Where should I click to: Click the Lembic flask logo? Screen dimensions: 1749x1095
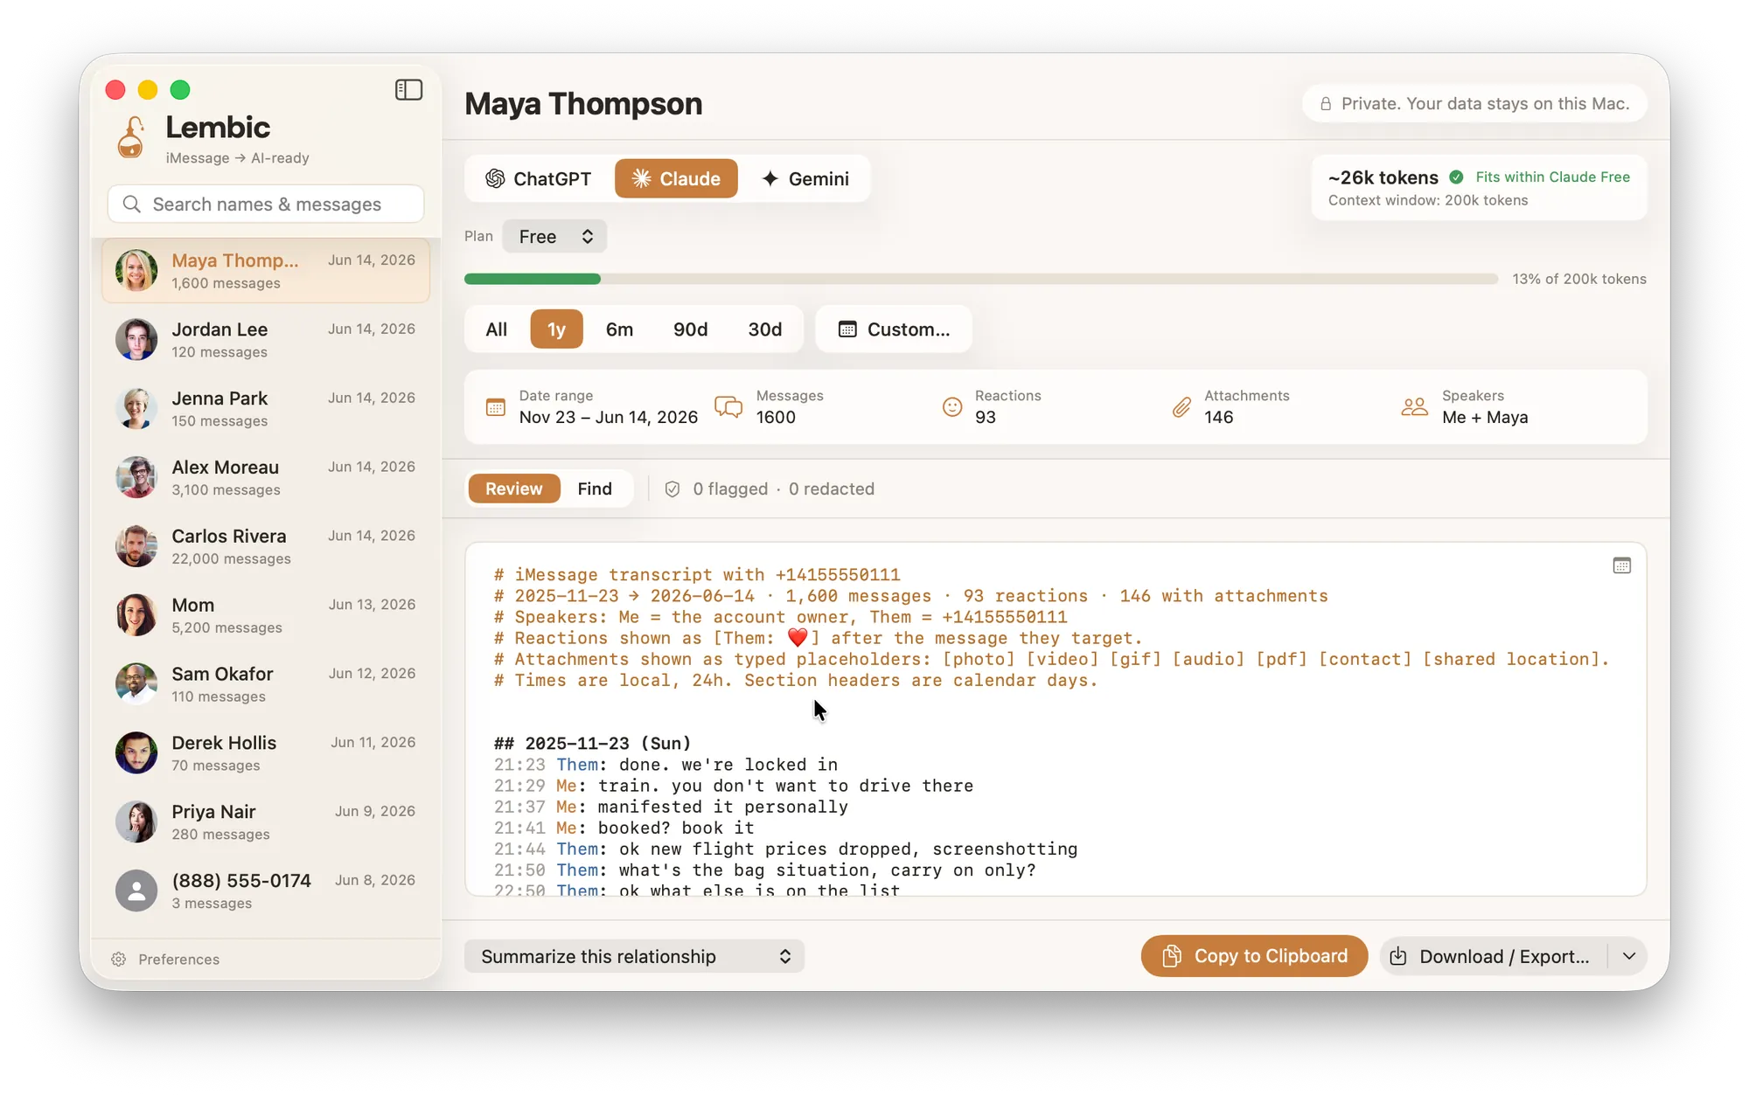coord(131,137)
